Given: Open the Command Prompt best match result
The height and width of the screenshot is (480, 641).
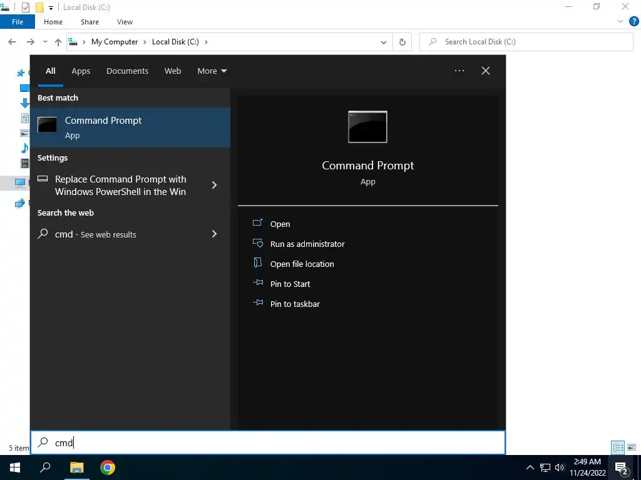Looking at the screenshot, I should click(x=130, y=127).
